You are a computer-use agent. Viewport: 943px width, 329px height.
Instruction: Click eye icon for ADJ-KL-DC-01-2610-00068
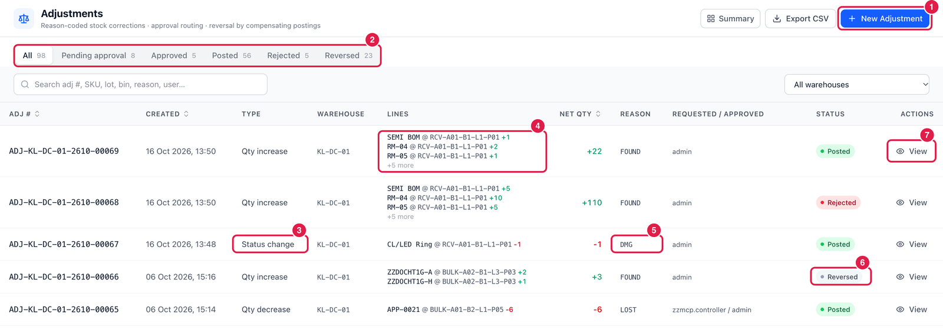900,203
